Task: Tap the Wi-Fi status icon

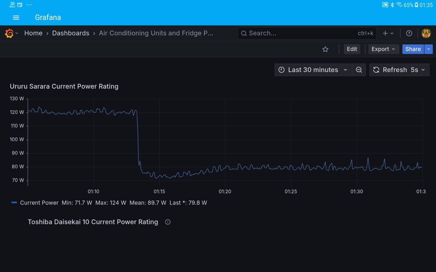Action: click(399, 5)
